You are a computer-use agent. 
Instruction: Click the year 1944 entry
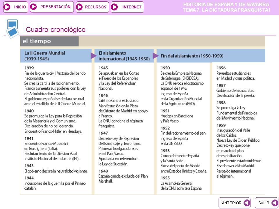click(x=29, y=178)
